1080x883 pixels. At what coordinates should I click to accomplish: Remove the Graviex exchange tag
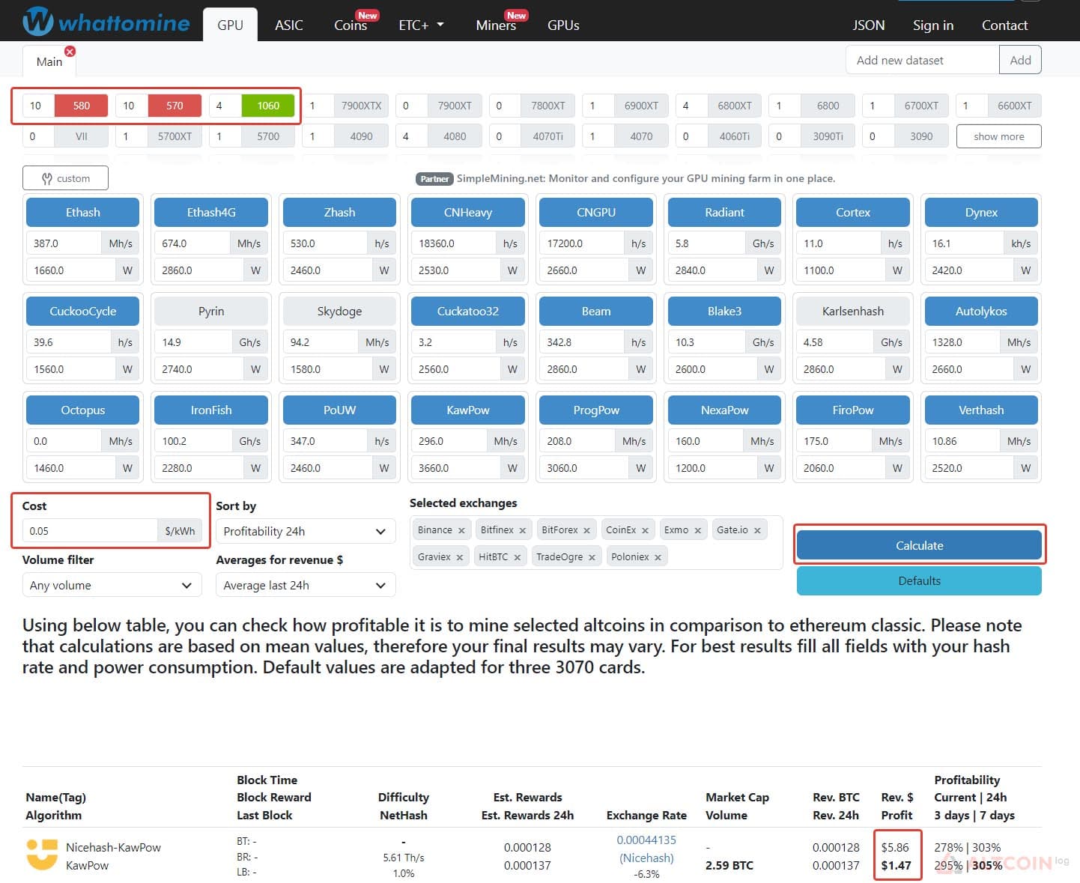tap(459, 557)
